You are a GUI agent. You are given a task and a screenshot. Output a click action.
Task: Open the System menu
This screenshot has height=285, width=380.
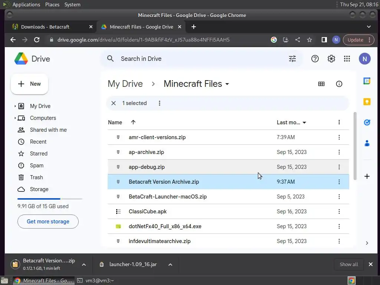tap(72, 4)
